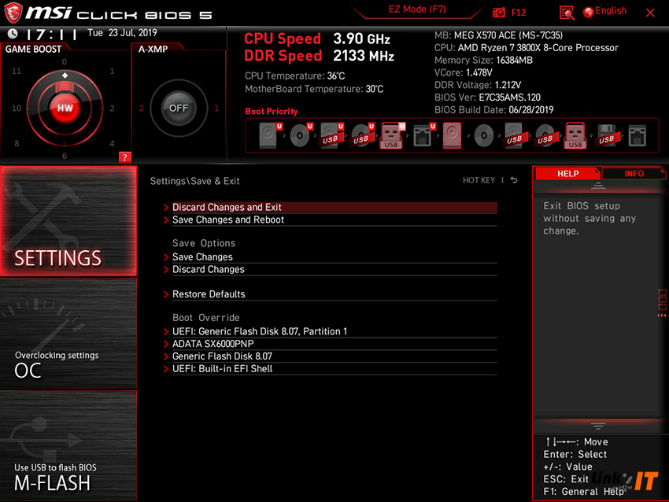Select the UEFI USB hard disk boot icon
The width and height of the screenshot is (669, 502).
331,135
